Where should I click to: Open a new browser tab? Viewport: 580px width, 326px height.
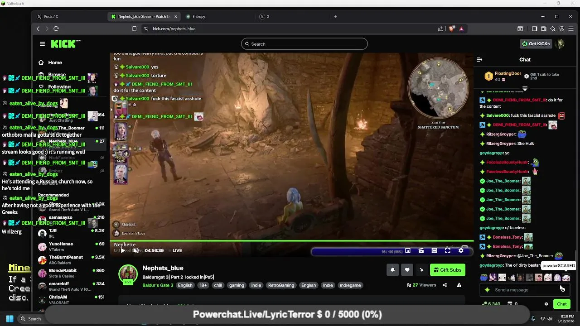click(x=335, y=17)
